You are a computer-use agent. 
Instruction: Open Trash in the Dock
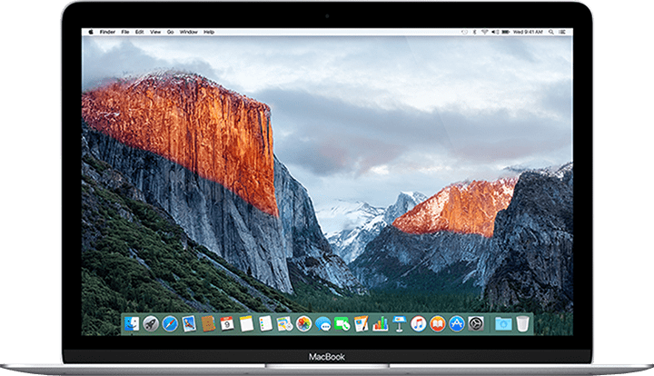point(522,323)
